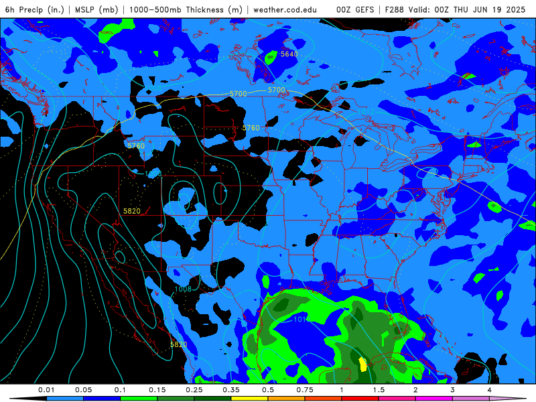This screenshot has height=402, width=536.
Task: Click the magenta 2–3 colorbar swatch
Action: coord(434,399)
